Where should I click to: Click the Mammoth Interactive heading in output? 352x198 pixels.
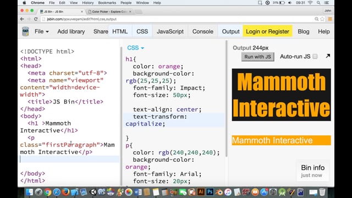click(281, 95)
